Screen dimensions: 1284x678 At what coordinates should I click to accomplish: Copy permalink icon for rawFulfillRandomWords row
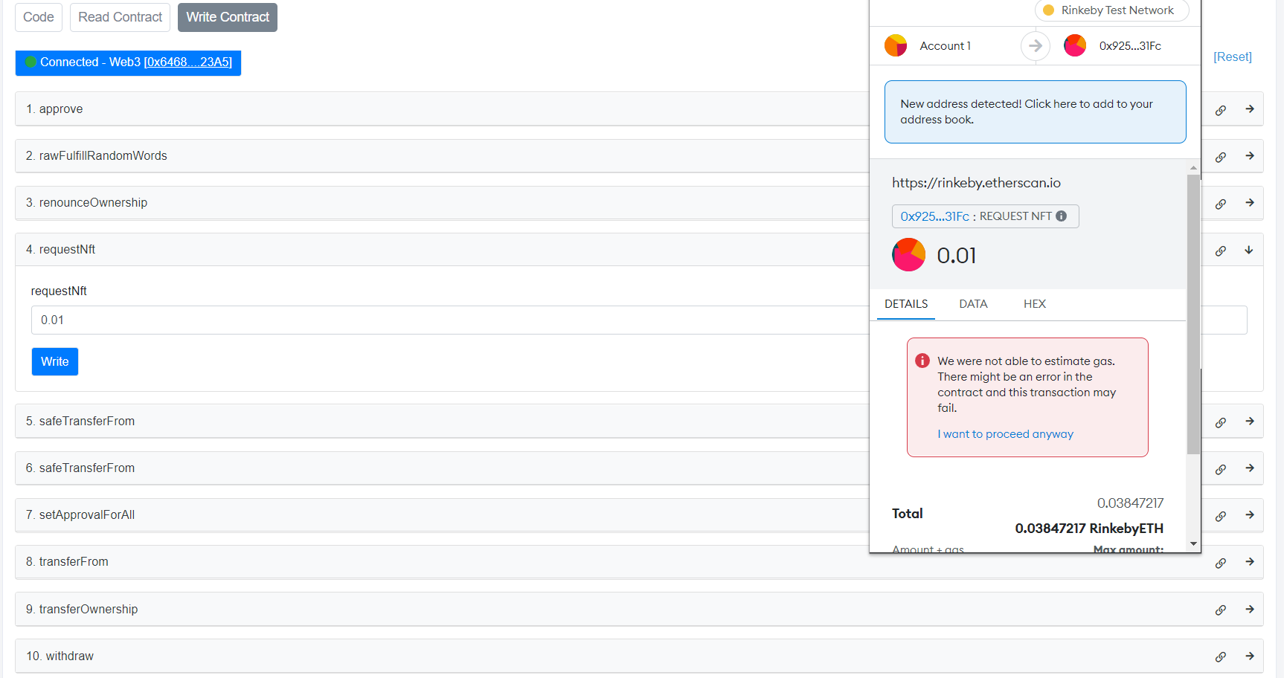point(1221,157)
